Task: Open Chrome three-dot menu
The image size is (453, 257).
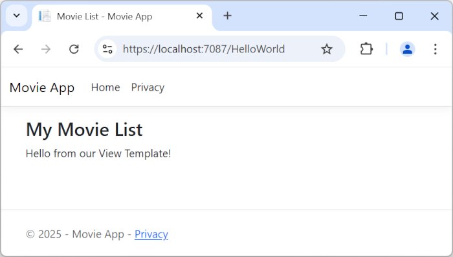Action: tap(435, 49)
